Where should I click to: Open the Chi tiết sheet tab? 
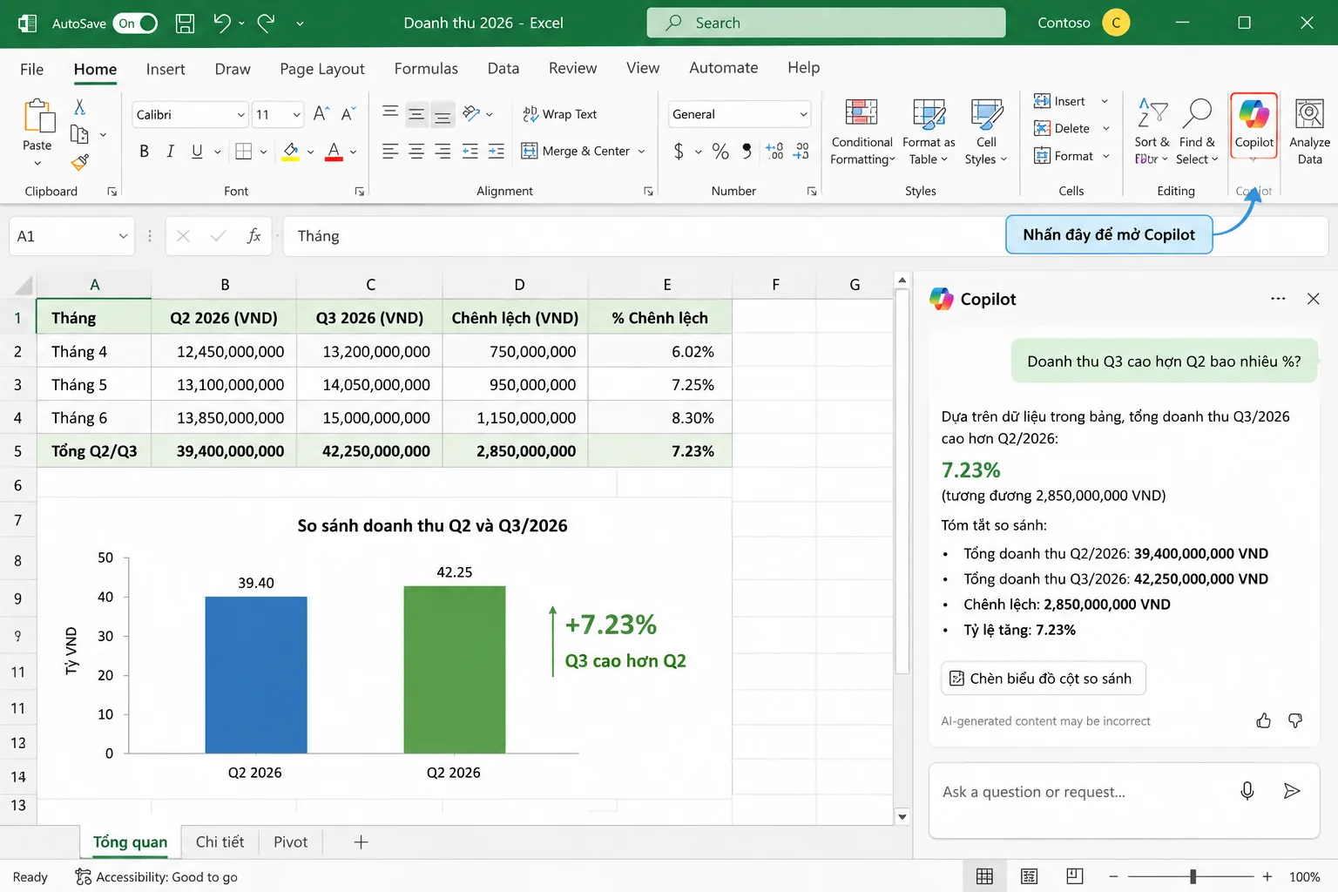220,841
